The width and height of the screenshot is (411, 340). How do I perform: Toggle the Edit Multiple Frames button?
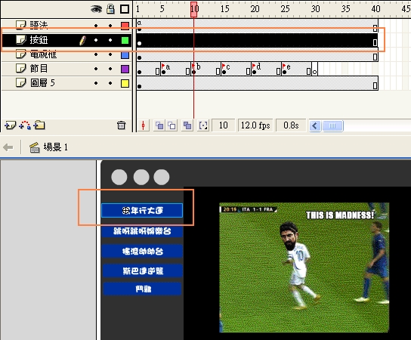(187, 125)
